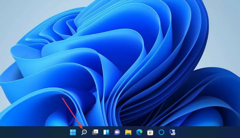Screen dimensions: 240x138
Task: Click the yellow folder taskbar icon
Action: (128, 132)
